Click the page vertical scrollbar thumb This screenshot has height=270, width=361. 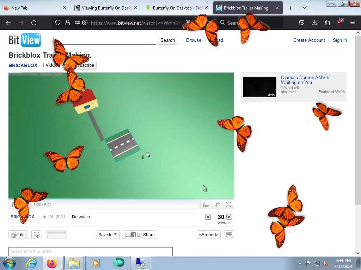tap(358, 121)
